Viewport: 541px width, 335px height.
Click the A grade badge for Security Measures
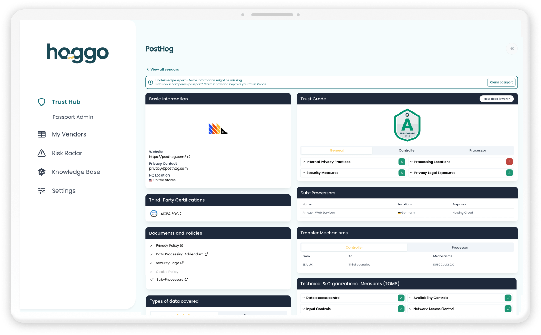point(402,173)
